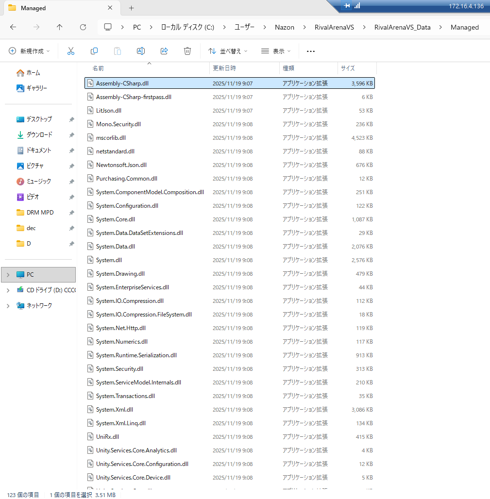Sort by the サイズ column header
This screenshot has height=499, width=490.
348,68
